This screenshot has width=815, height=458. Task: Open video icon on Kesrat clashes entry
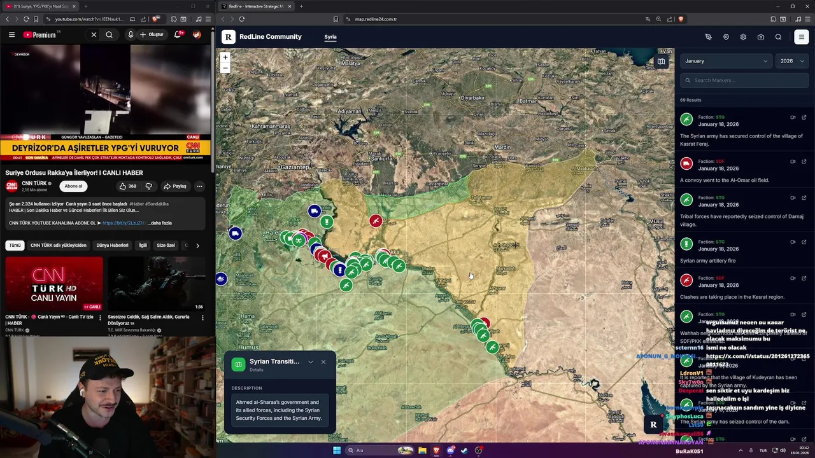[x=793, y=278]
